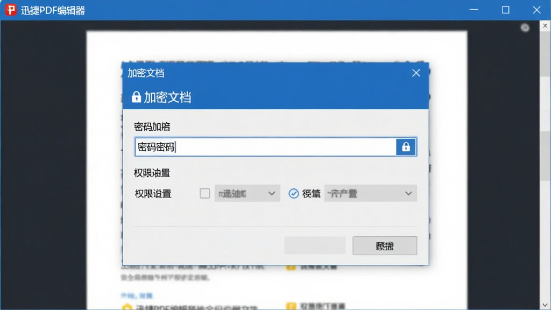Click the 密码加培 label text
This screenshot has width=551, height=310.
tap(152, 126)
